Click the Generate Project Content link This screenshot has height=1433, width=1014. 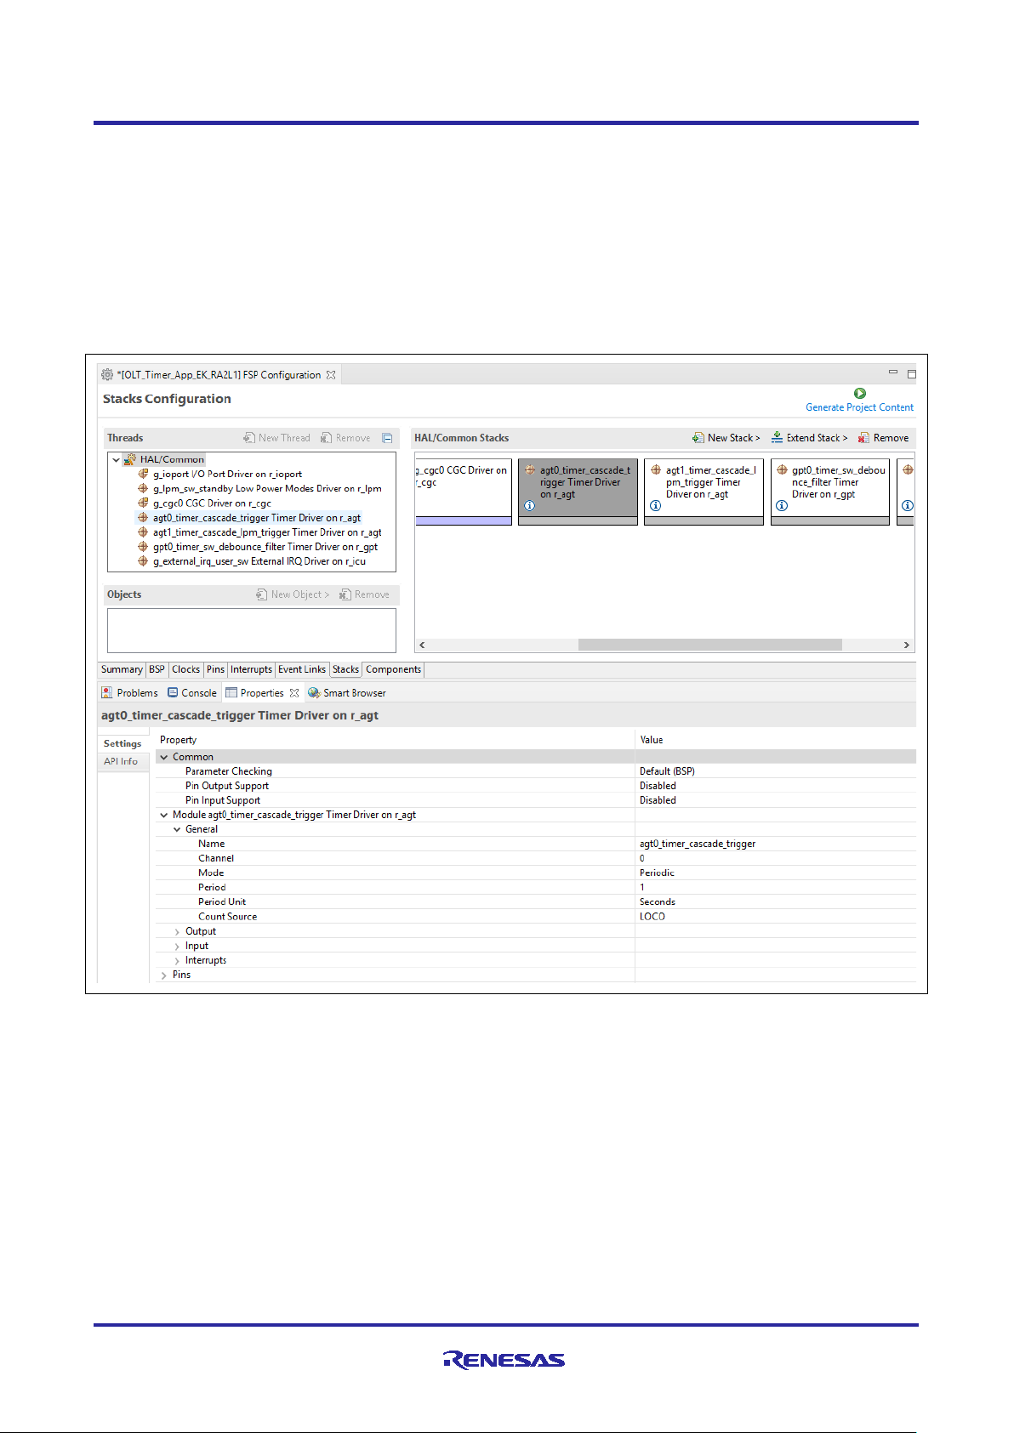[859, 407]
